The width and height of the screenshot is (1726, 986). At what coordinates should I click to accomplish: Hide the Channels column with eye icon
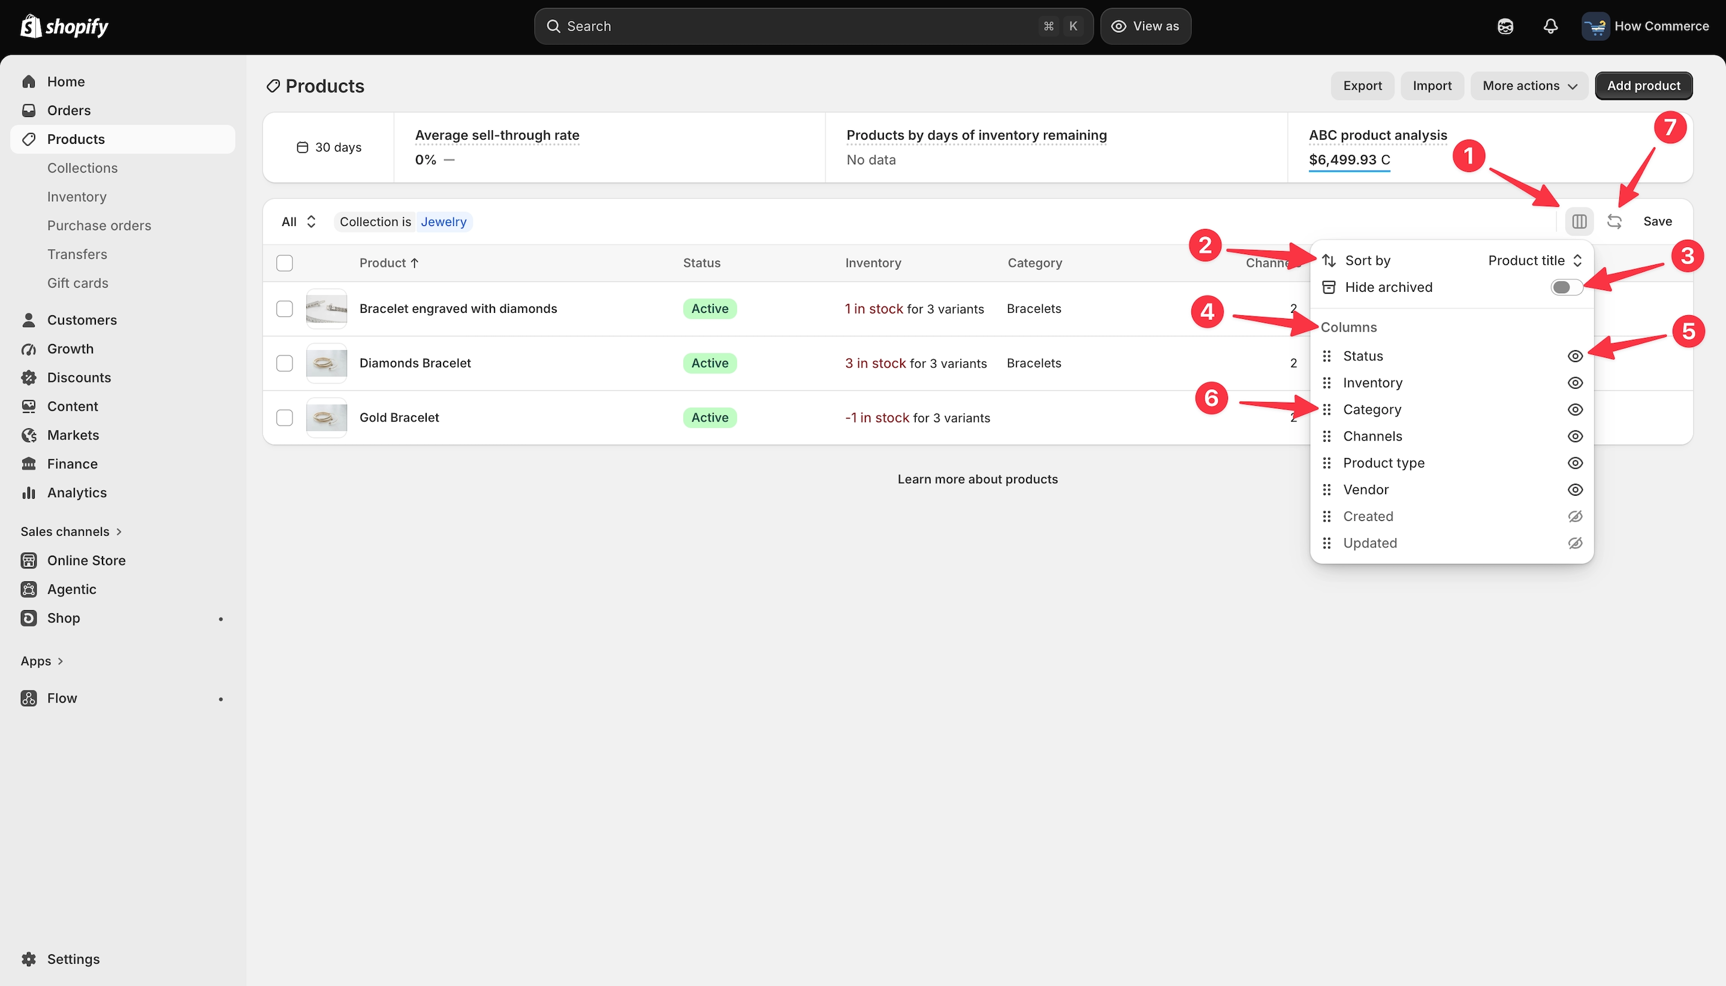pyautogui.click(x=1575, y=436)
